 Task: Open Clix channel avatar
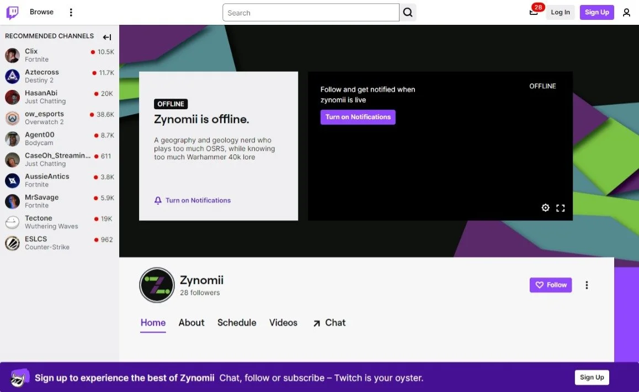pos(12,55)
